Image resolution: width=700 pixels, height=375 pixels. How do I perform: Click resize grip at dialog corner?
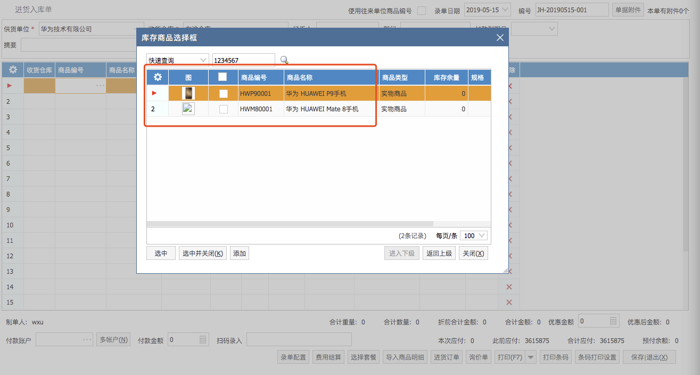505,270
